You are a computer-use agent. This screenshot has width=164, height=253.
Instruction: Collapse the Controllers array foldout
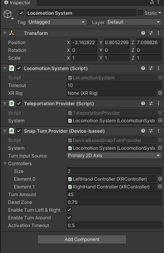click(5, 164)
